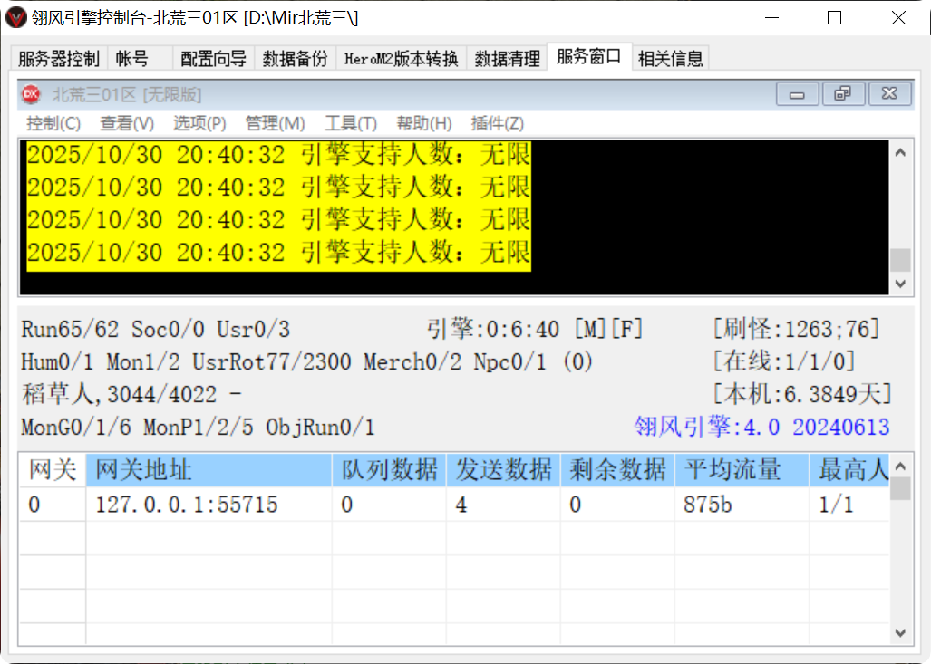Switch to the 数据清理 tab
This screenshot has width=931, height=664.
point(506,56)
